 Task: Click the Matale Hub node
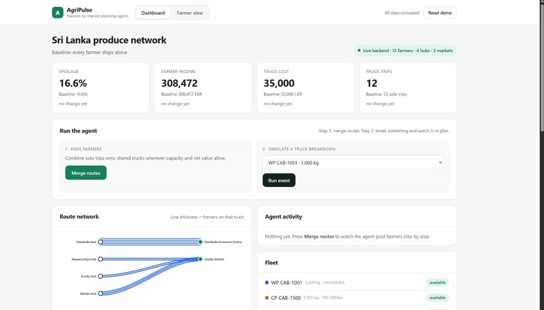click(101, 293)
